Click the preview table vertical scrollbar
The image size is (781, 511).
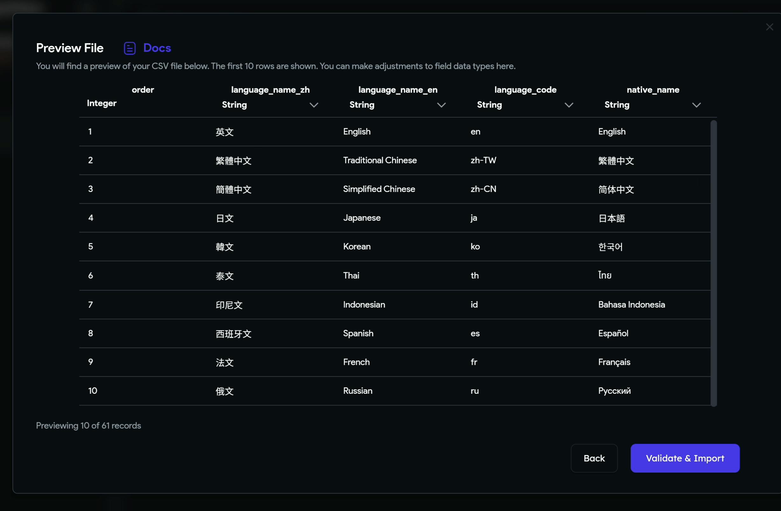click(x=713, y=263)
